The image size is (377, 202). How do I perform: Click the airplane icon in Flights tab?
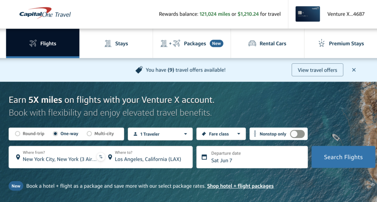click(x=33, y=43)
